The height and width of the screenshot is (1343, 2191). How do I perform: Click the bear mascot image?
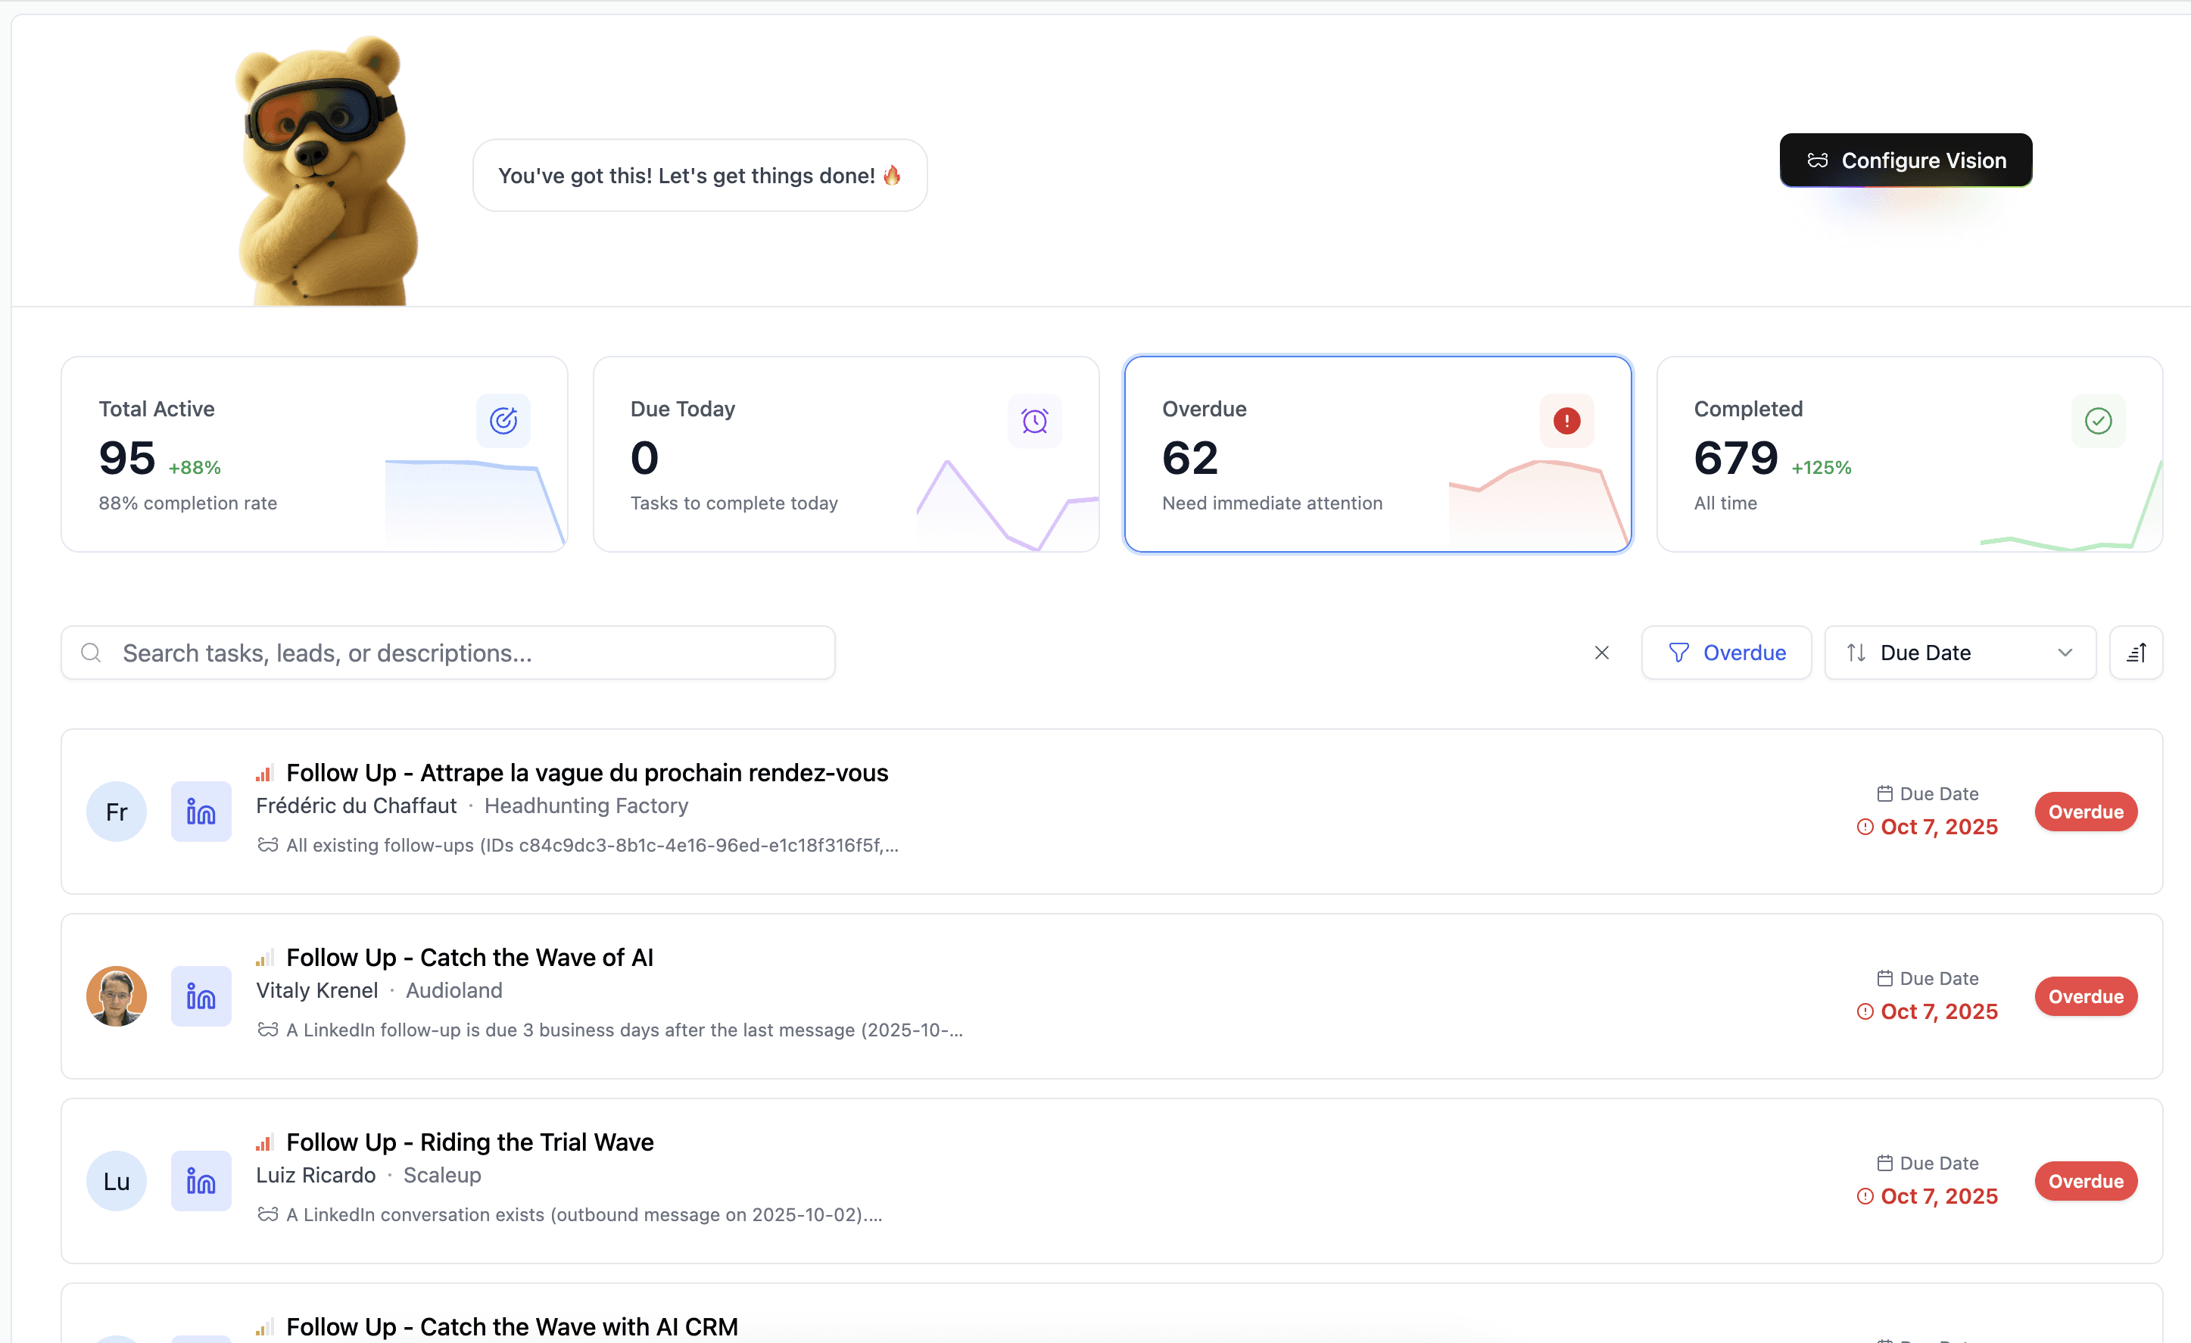click(327, 171)
